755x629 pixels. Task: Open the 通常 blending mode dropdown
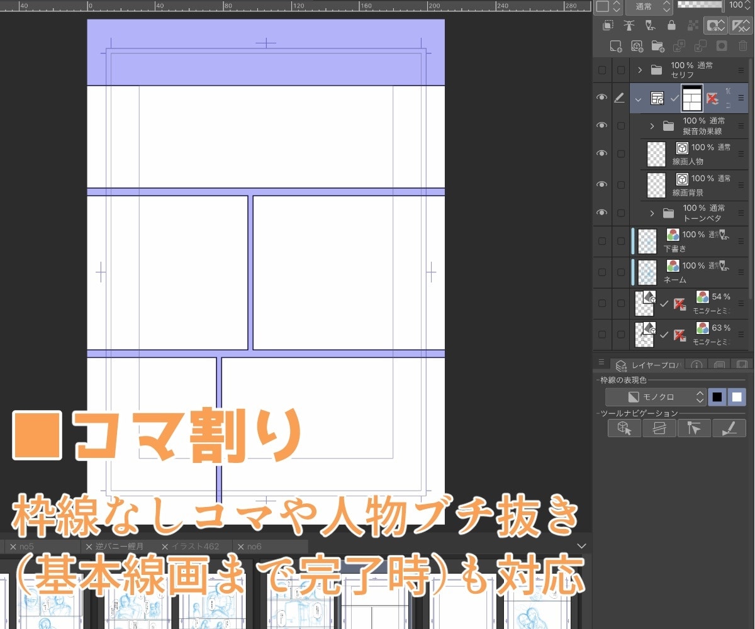pyautogui.click(x=649, y=7)
